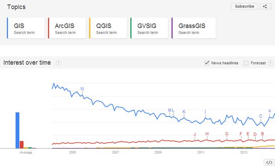
Task: Click news marker N on blue line
Action: [x=82, y=89]
